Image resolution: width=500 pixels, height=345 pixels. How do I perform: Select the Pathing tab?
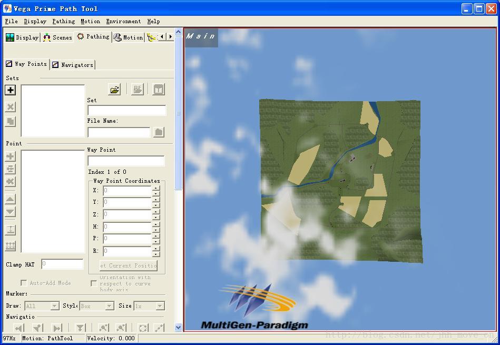[93, 37]
